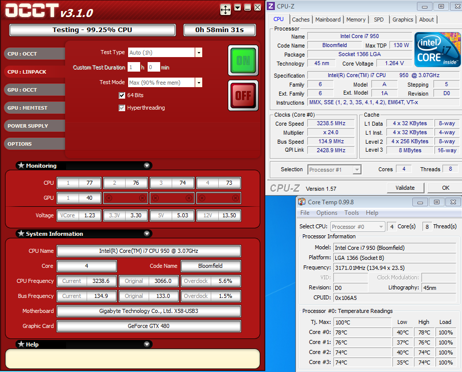Click the OCCT title bar dropdown arrow icon
This screenshot has width=462, height=372.
[237, 8]
